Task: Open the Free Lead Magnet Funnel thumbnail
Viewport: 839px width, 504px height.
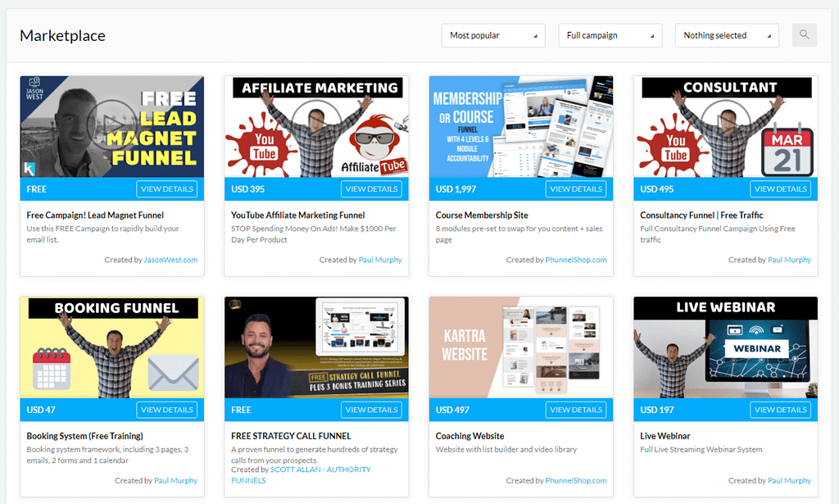Action: pyautogui.click(x=111, y=126)
